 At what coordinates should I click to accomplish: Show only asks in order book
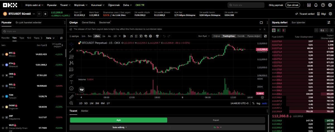pyautogui.click(x=283, y=30)
